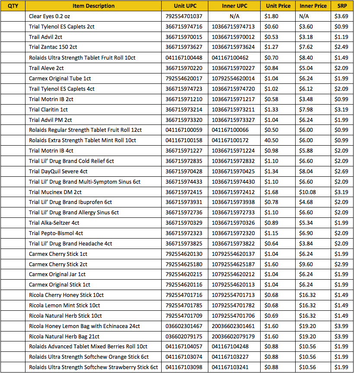354x373 pixels.
Task: Select the Inner UPC column header
Action: [x=235, y=6]
